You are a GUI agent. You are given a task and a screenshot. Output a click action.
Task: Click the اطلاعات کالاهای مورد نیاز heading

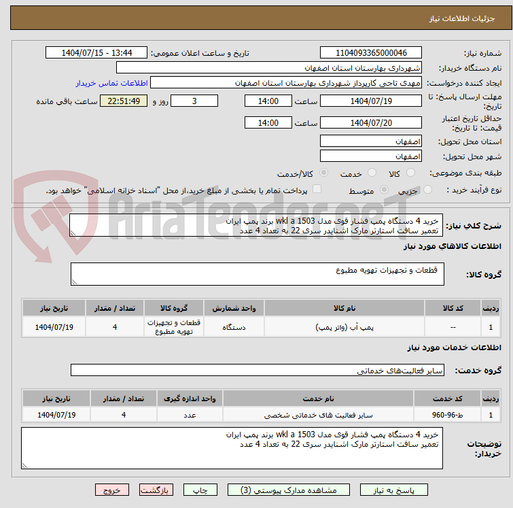tap(452, 246)
